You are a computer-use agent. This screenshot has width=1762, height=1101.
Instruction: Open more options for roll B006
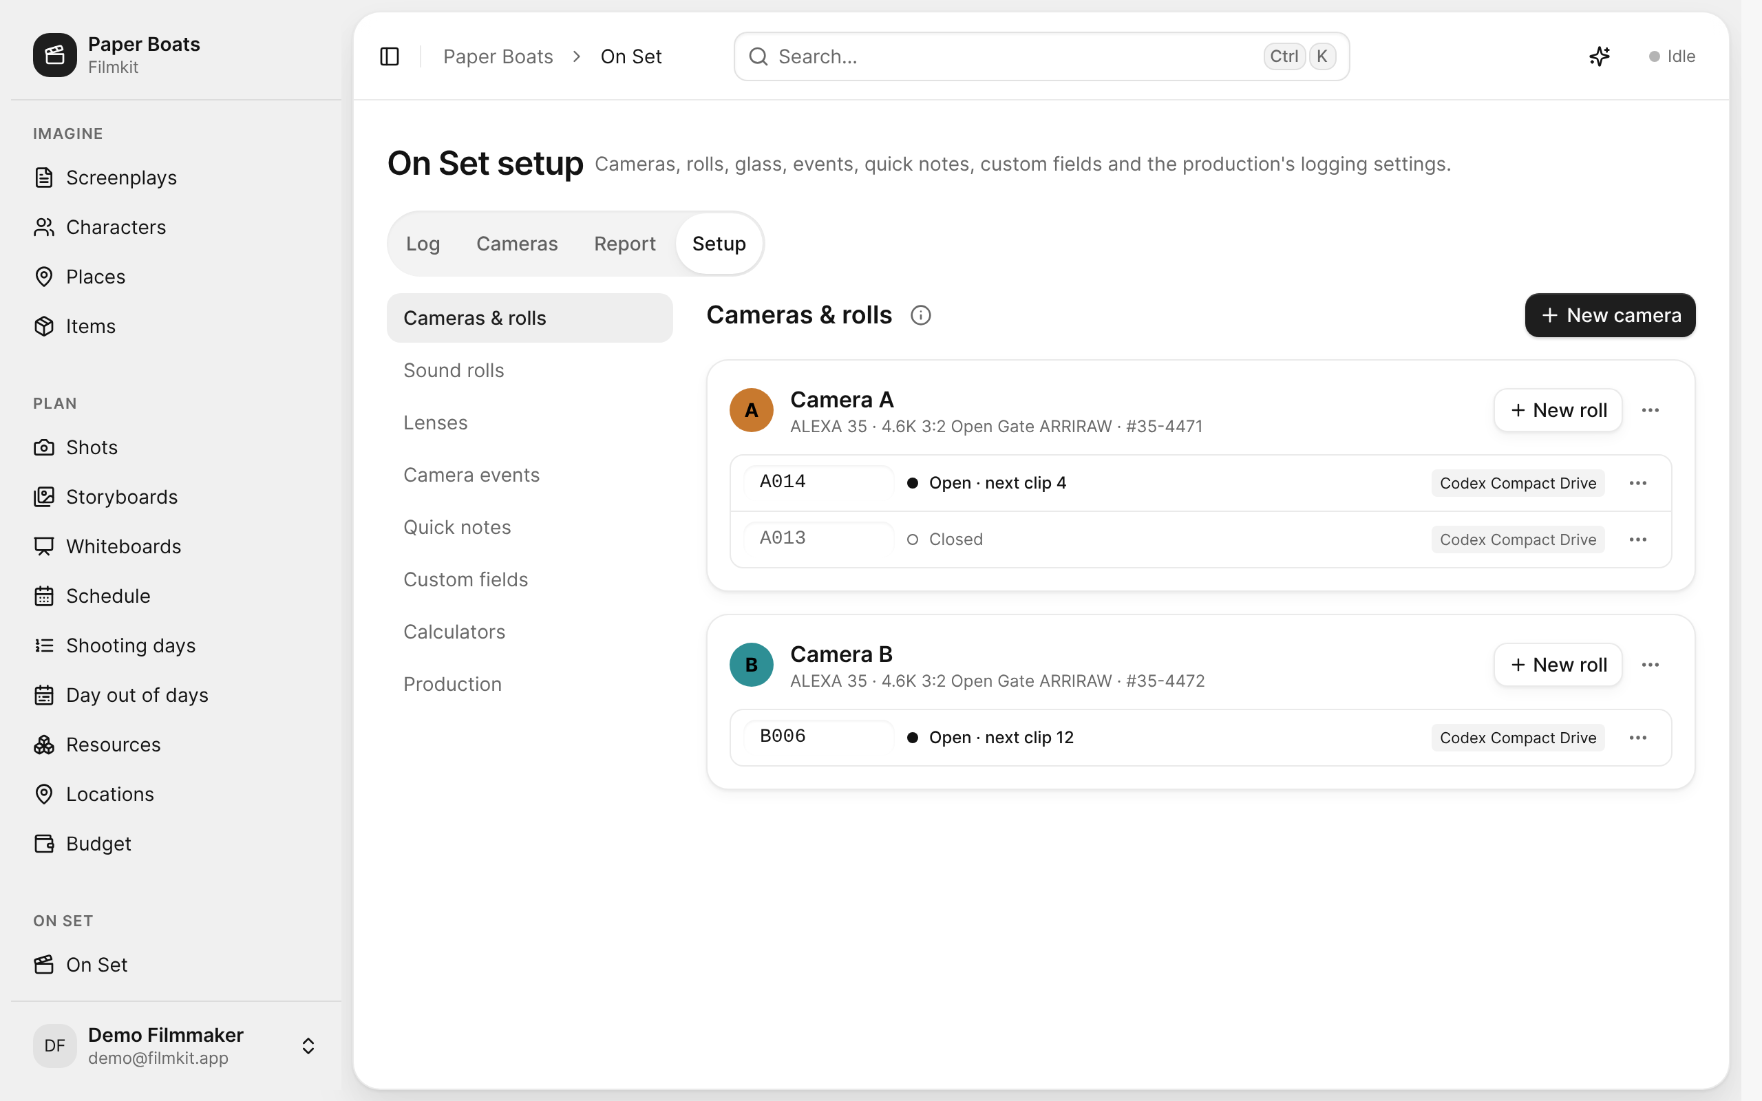click(x=1637, y=738)
